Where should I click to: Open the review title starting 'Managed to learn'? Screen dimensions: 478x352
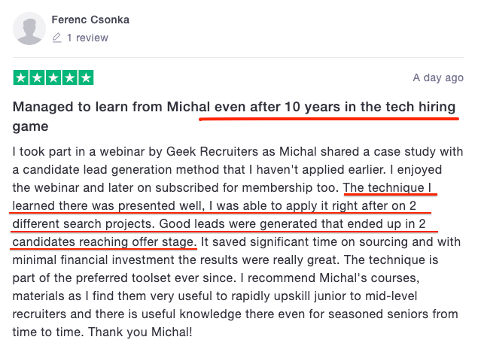pos(234,117)
